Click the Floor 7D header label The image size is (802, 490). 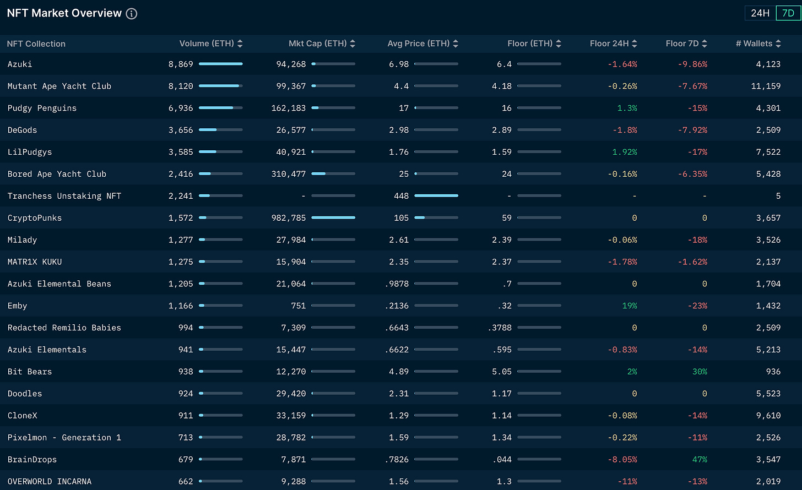point(682,43)
